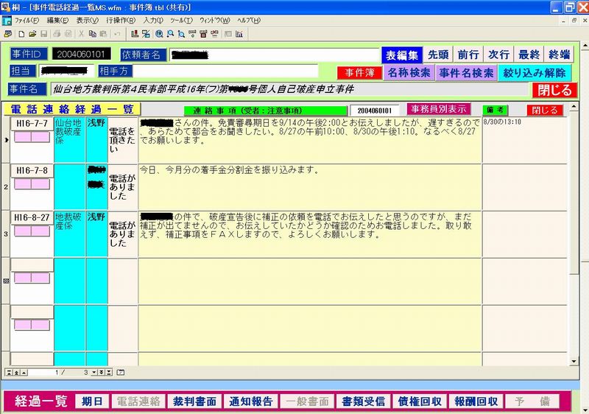Click the 事務員別表示 button
Screen dimensions: 589x414
pos(437,109)
